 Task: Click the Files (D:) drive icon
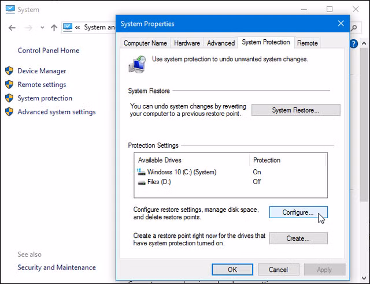[141, 182]
